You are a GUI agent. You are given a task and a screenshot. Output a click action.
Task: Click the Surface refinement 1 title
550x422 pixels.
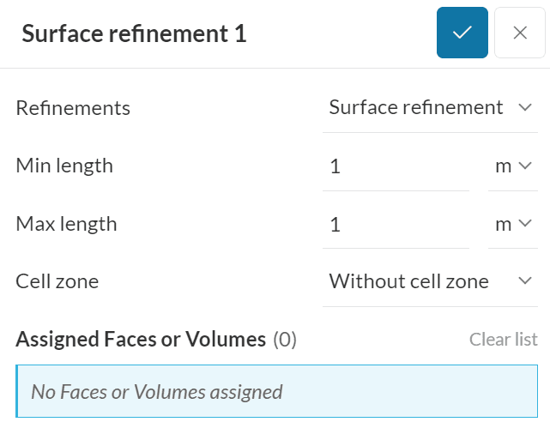(134, 33)
